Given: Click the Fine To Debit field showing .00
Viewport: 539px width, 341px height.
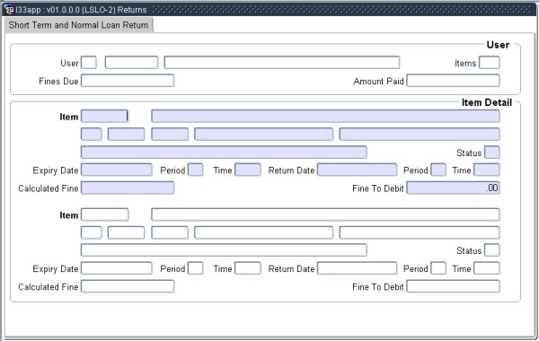Looking at the screenshot, I should tap(453, 188).
